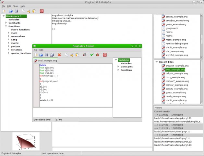Select User's functions in workspace tree

[x=20, y=30]
